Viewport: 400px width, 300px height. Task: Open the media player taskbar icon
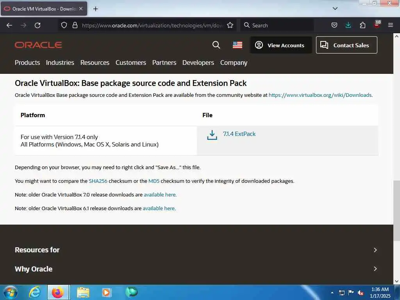tap(106, 293)
